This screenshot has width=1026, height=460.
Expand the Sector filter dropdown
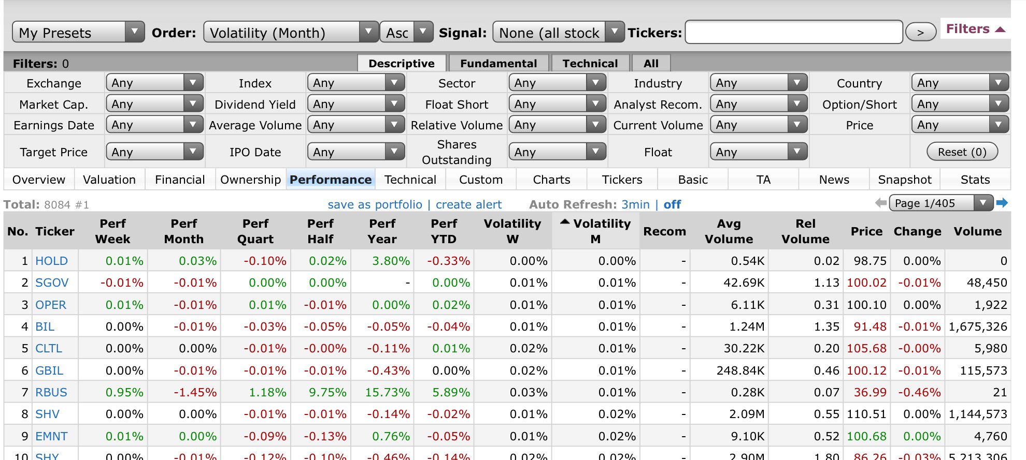click(x=557, y=83)
